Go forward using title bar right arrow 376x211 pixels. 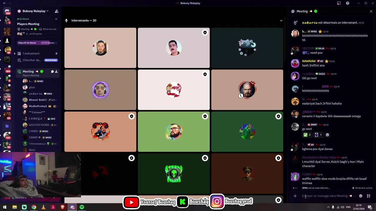tap(9, 3)
